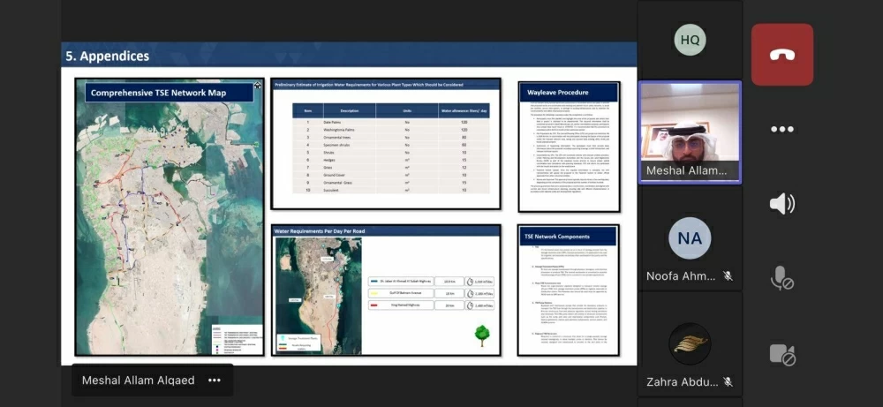Viewport: 883px width, 407px height.
Task: Click the TSE Network Components panel
Action: 569,290
